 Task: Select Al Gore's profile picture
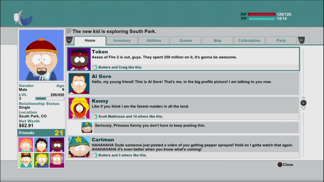pos(79,83)
